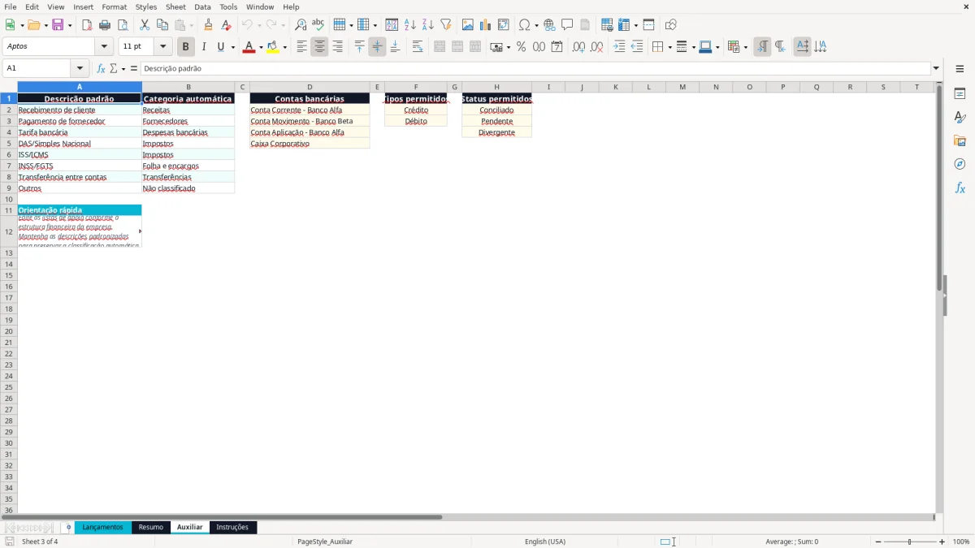The image size is (975, 548).
Task: Open the sidebar Gallery icon
Action: coord(960,140)
